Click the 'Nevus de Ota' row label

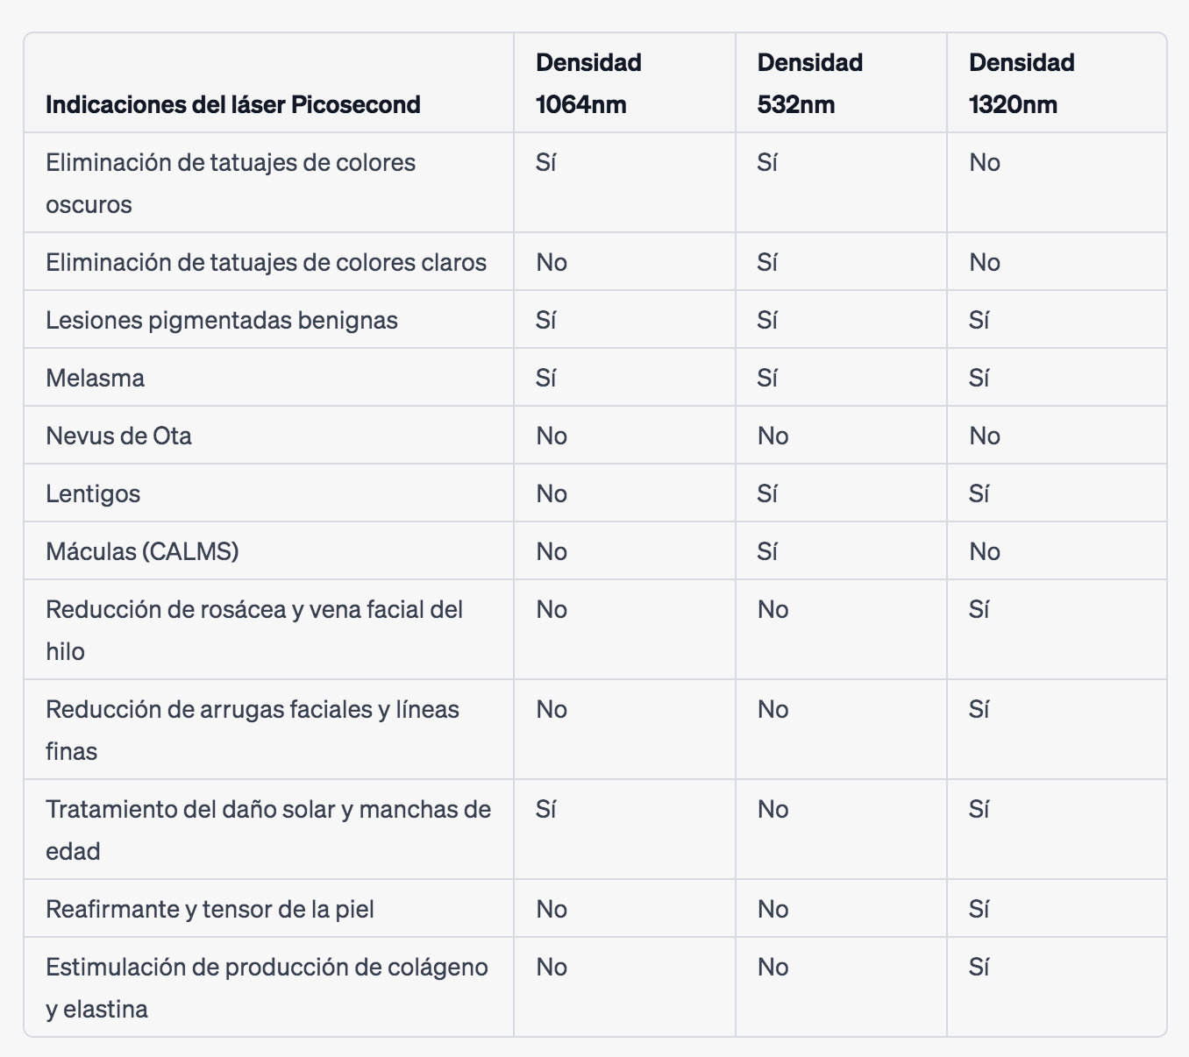(118, 436)
